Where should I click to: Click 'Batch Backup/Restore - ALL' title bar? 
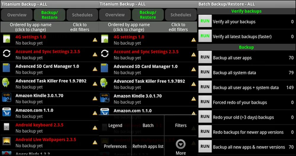246,4
